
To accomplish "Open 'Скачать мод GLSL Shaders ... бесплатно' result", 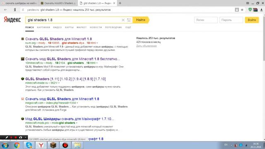I will pos(72,59).
